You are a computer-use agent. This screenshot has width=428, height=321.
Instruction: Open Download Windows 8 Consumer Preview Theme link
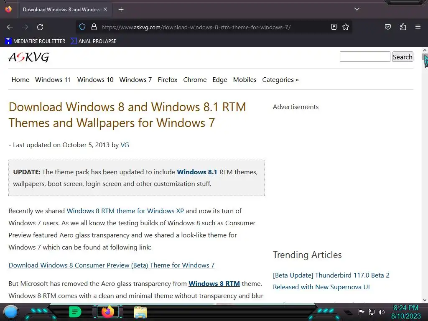point(111,265)
